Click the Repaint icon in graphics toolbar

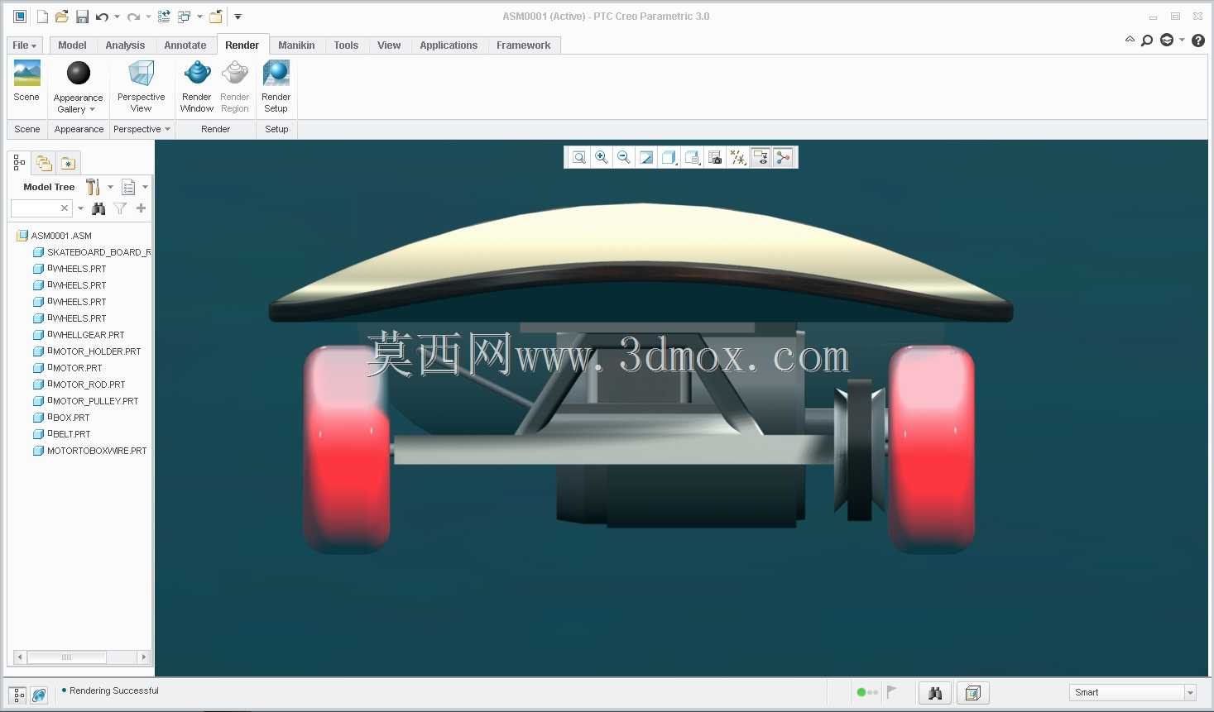click(646, 157)
